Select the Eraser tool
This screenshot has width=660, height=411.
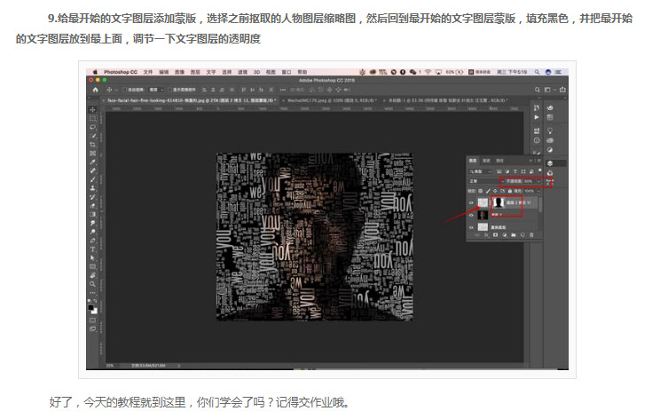92,206
